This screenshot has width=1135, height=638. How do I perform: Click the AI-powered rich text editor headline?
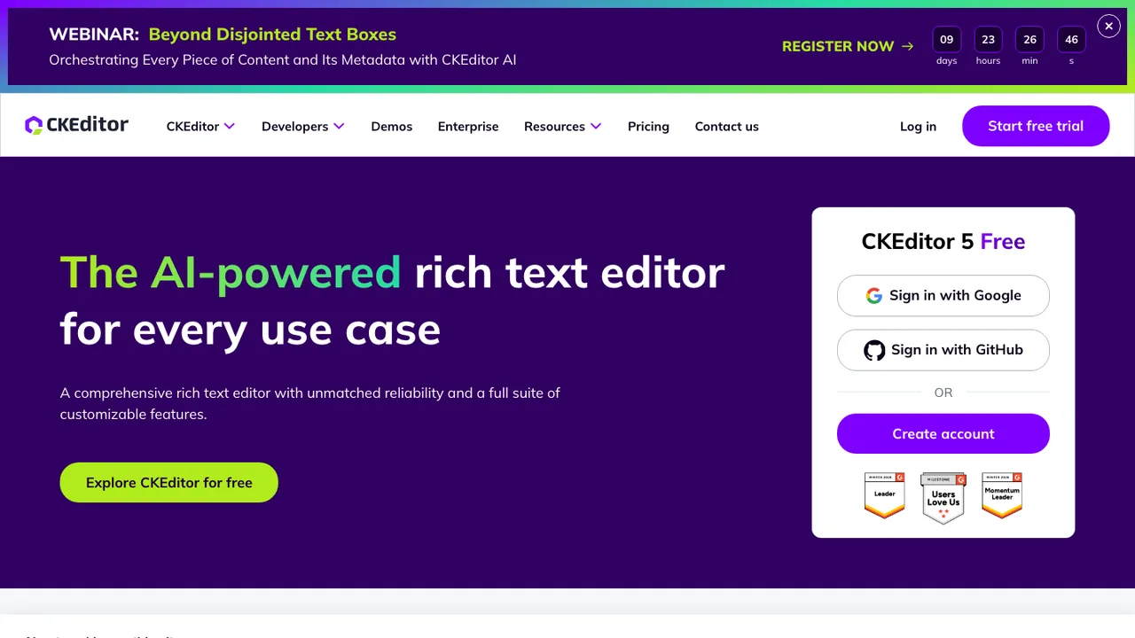(392, 300)
